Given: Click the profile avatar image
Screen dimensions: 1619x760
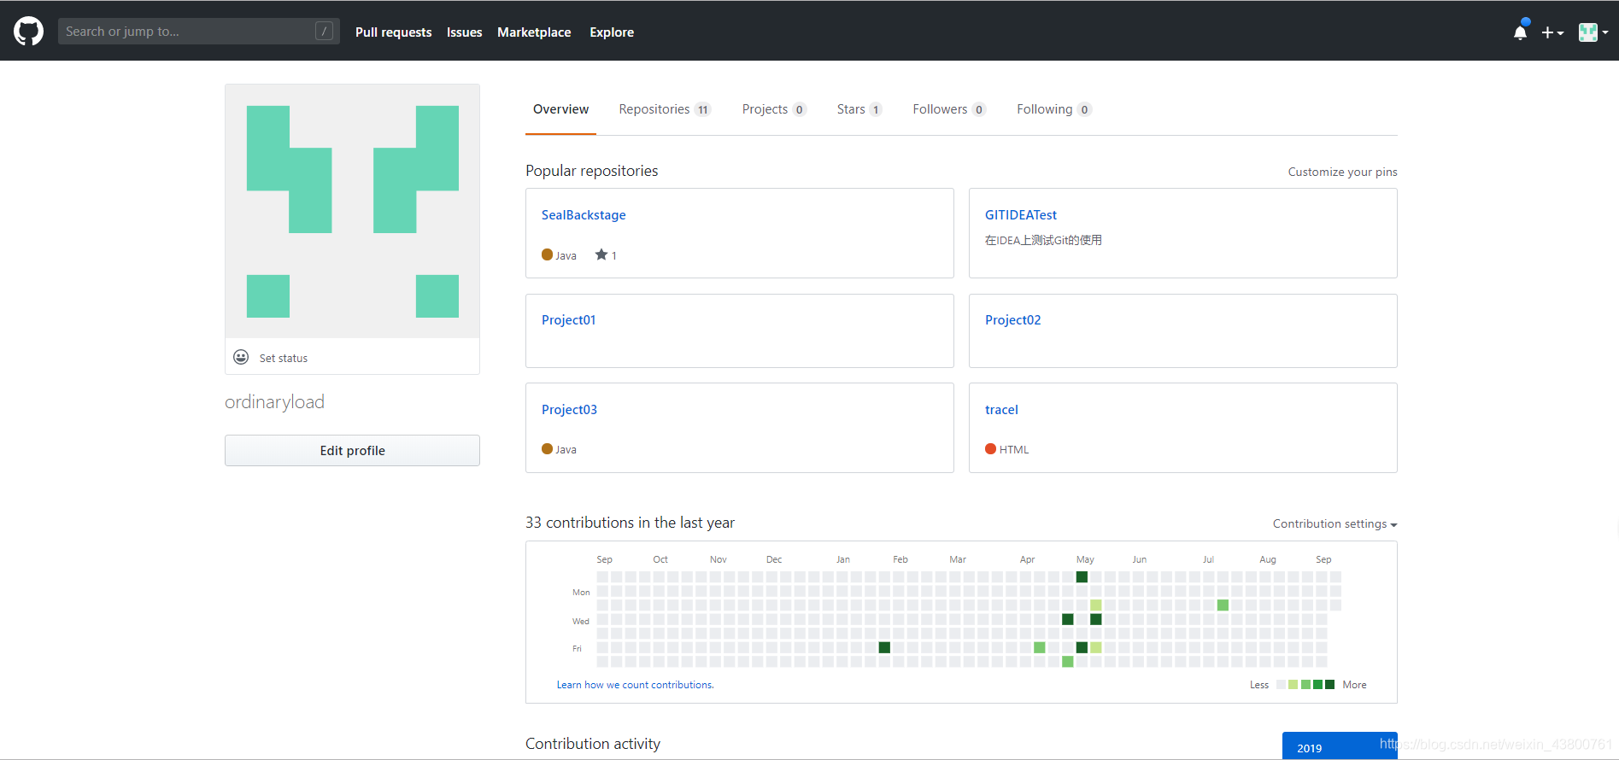Looking at the screenshot, I should click(x=352, y=211).
